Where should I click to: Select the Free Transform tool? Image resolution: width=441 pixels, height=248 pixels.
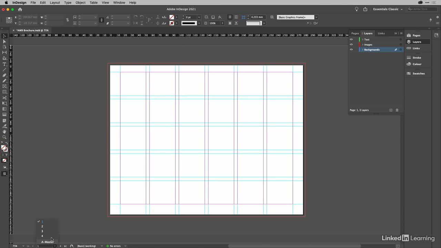[x=4, y=103]
